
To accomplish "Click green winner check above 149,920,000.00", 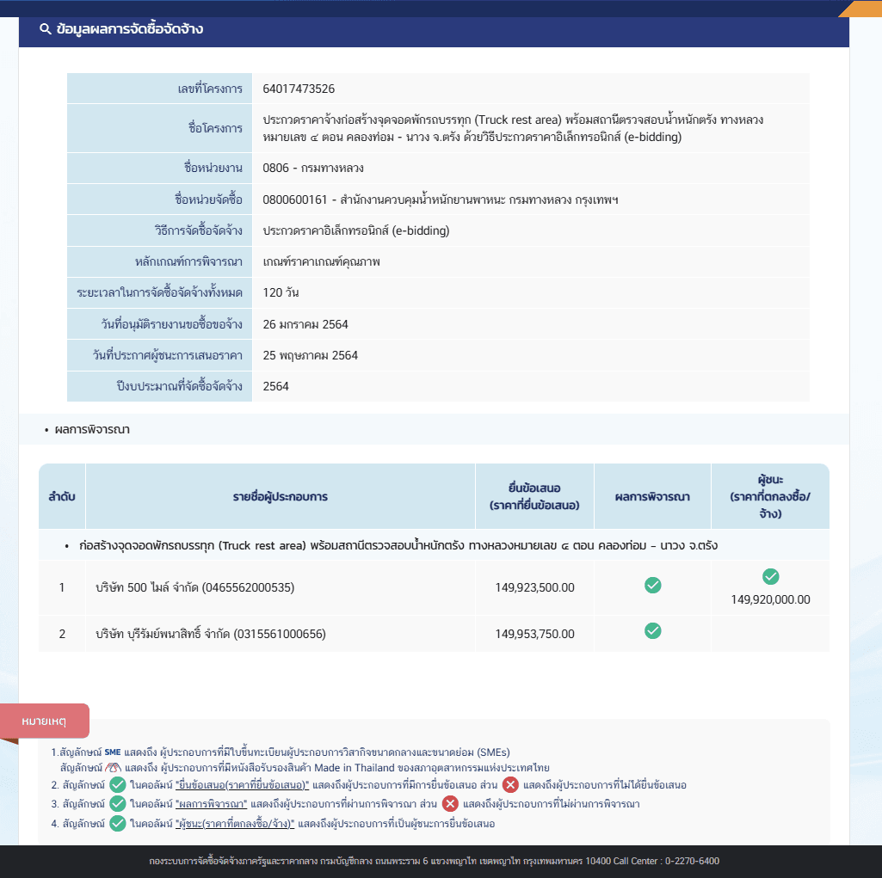I will point(771,576).
